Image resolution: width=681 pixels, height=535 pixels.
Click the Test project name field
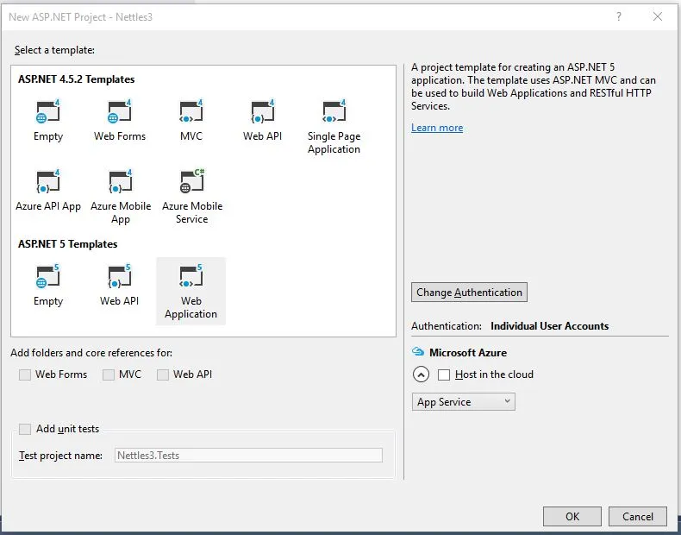pos(248,455)
